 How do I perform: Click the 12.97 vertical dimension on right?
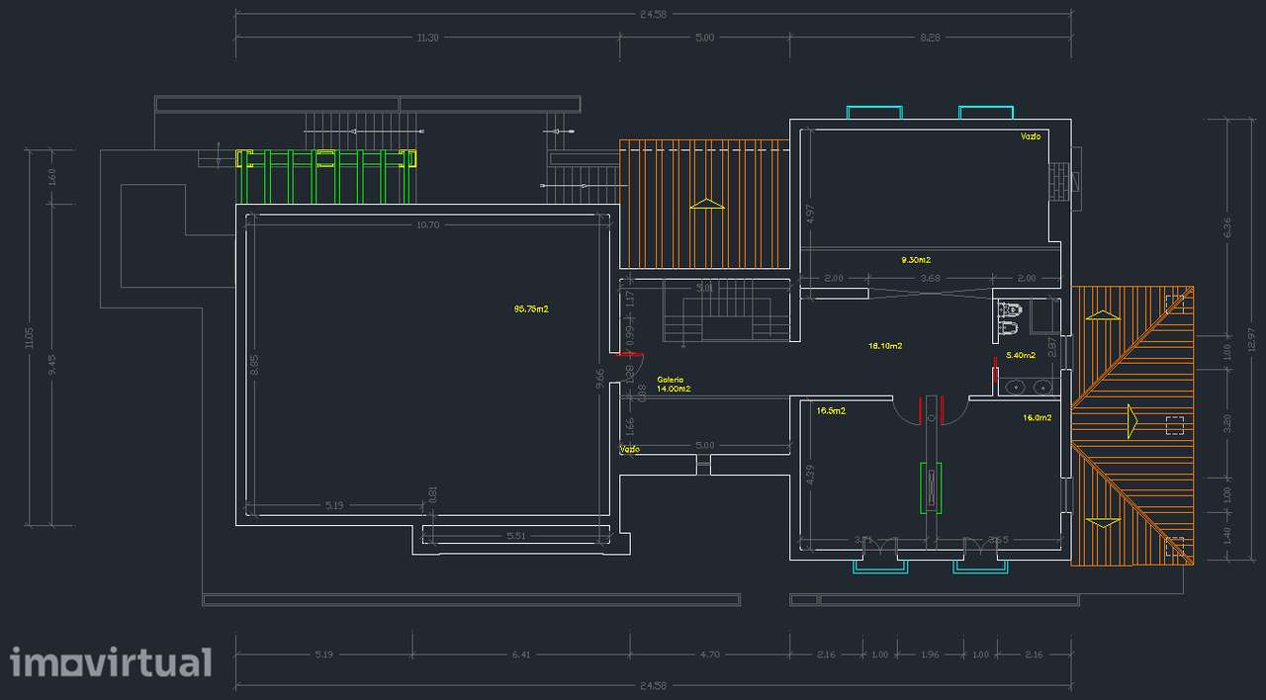click(1250, 339)
